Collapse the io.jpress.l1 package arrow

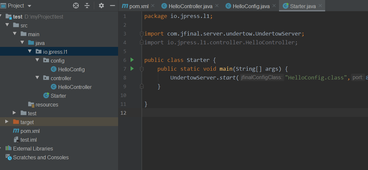point(29,51)
